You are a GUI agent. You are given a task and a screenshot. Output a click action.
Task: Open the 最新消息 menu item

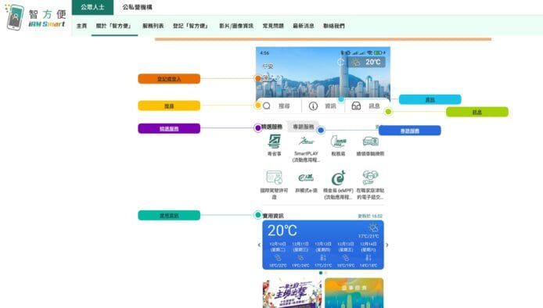click(x=304, y=26)
